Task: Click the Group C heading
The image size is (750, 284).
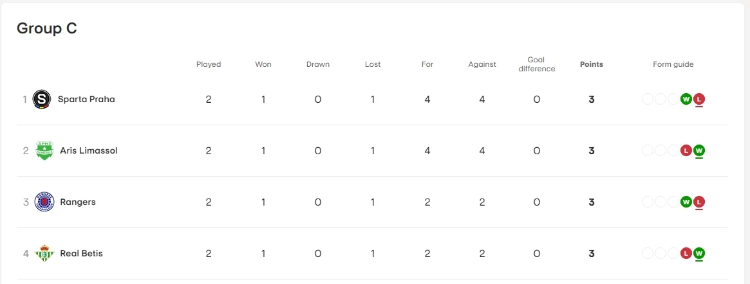Action: pyautogui.click(x=47, y=28)
